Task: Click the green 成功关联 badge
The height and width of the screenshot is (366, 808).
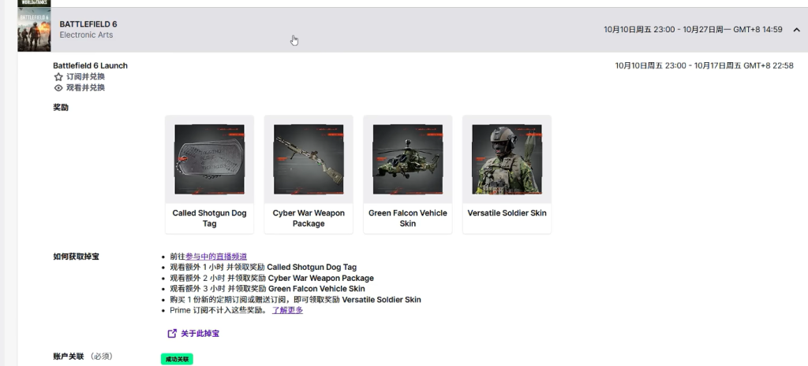Action: coord(177,359)
